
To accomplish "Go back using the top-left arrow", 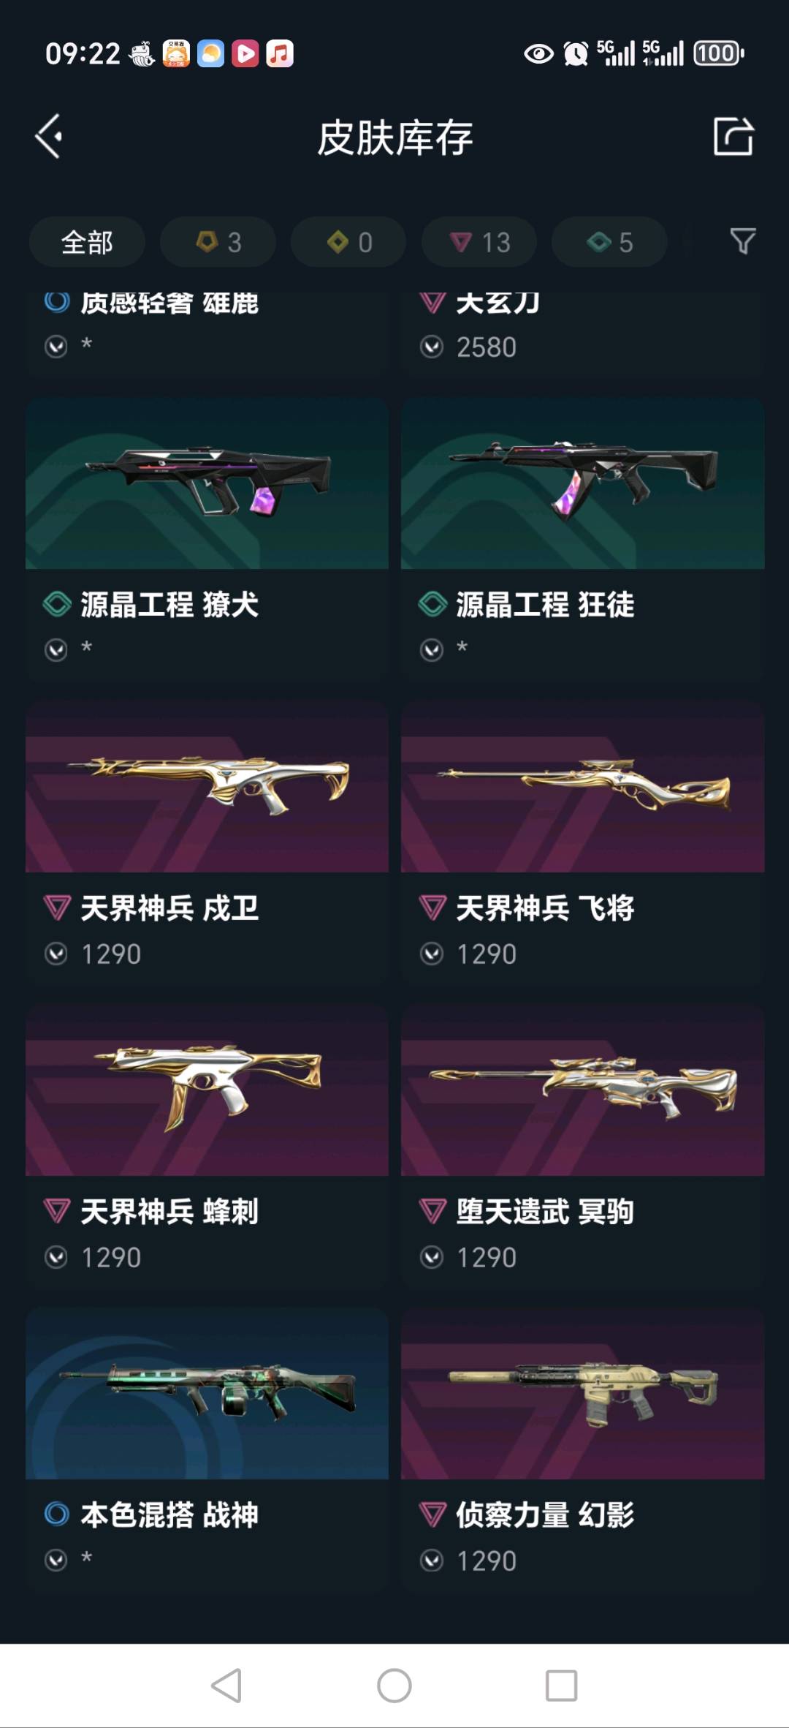I will point(49,137).
